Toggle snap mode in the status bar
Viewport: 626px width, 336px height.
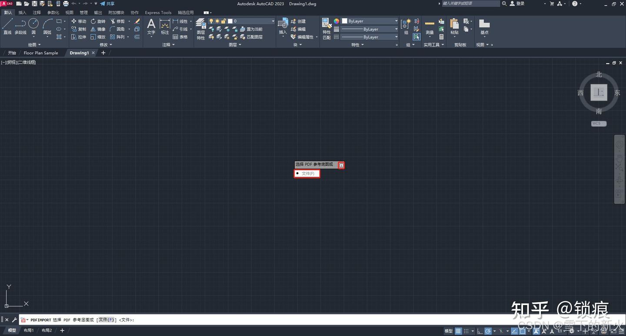(x=466, y=330)
